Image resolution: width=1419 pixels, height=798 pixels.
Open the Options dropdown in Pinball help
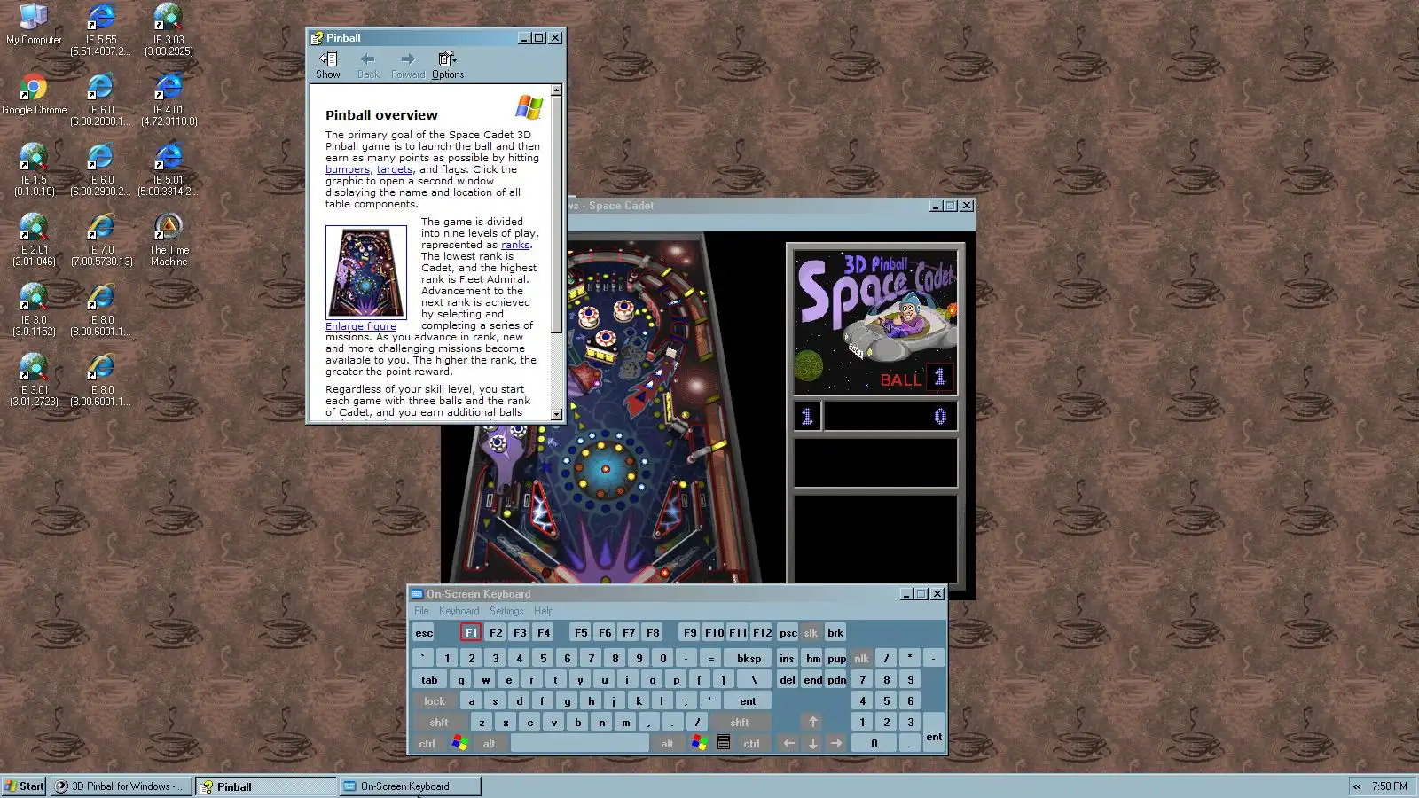pyautogui.click(x=447, y=65)
